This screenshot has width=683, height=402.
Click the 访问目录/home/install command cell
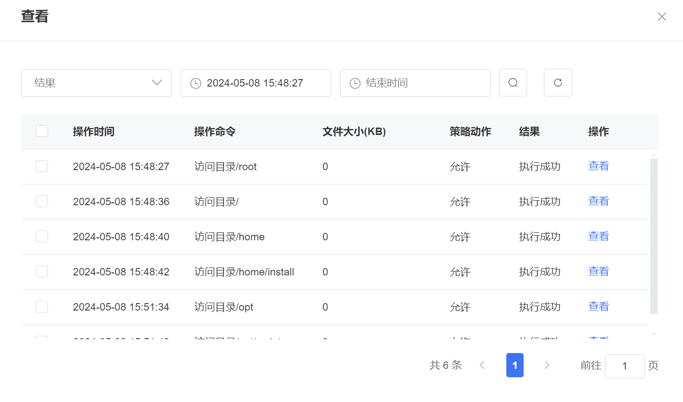(244, 272)
